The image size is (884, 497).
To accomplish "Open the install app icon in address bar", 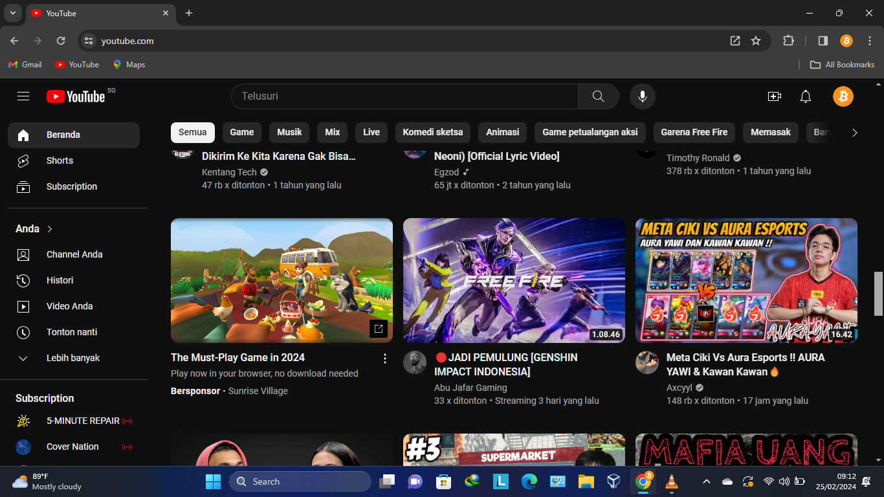I will click(735, 41).
